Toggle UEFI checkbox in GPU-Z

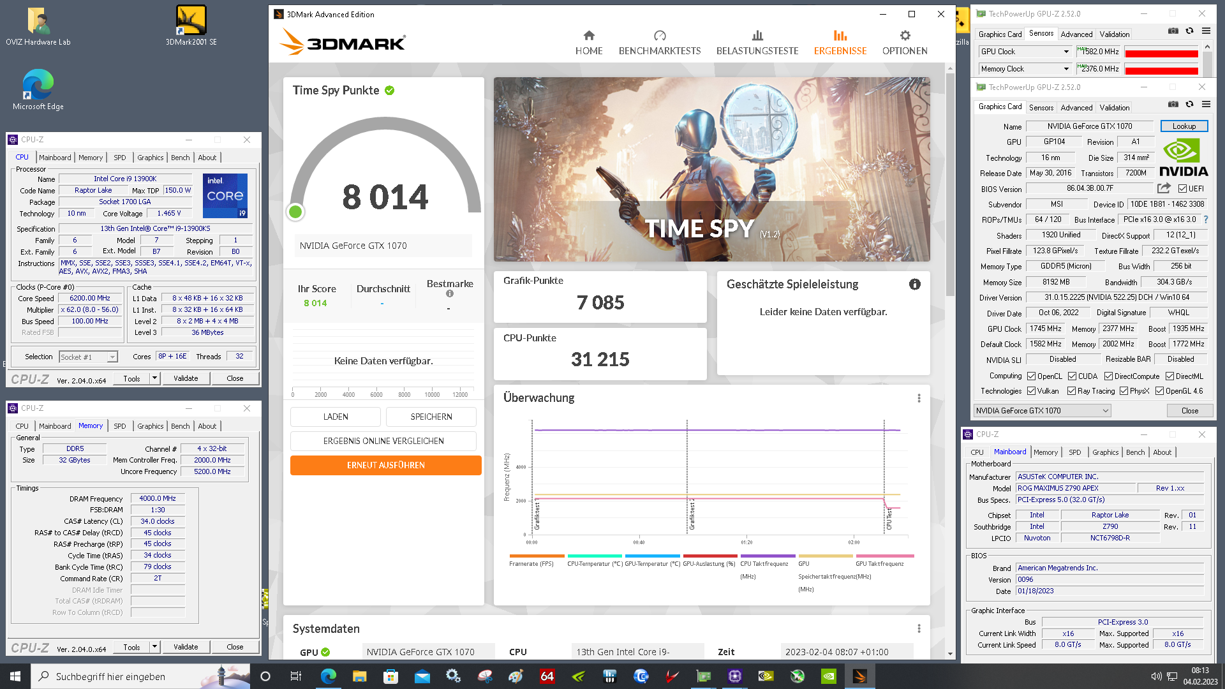[x=1182, y=189]
